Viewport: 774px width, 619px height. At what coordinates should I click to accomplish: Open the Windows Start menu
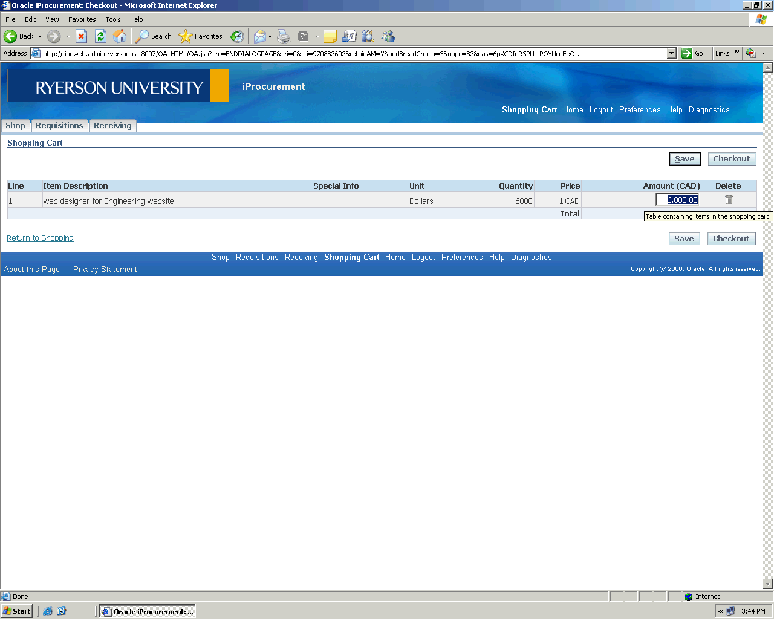tap(17, 611)
